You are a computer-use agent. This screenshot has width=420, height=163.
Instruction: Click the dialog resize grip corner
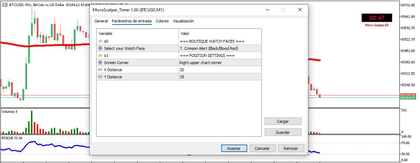(x=306, y=153)
